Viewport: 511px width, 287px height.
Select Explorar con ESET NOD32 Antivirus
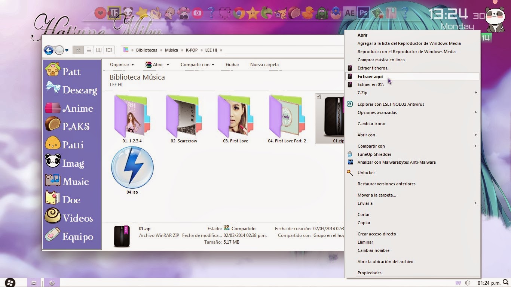click(x=412, y=104)
